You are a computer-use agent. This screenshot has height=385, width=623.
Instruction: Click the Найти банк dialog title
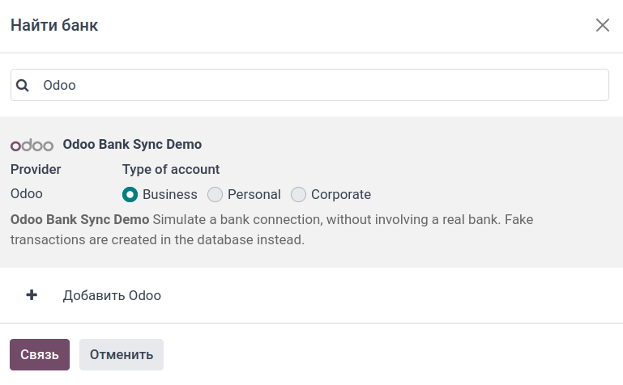point(54,25)
